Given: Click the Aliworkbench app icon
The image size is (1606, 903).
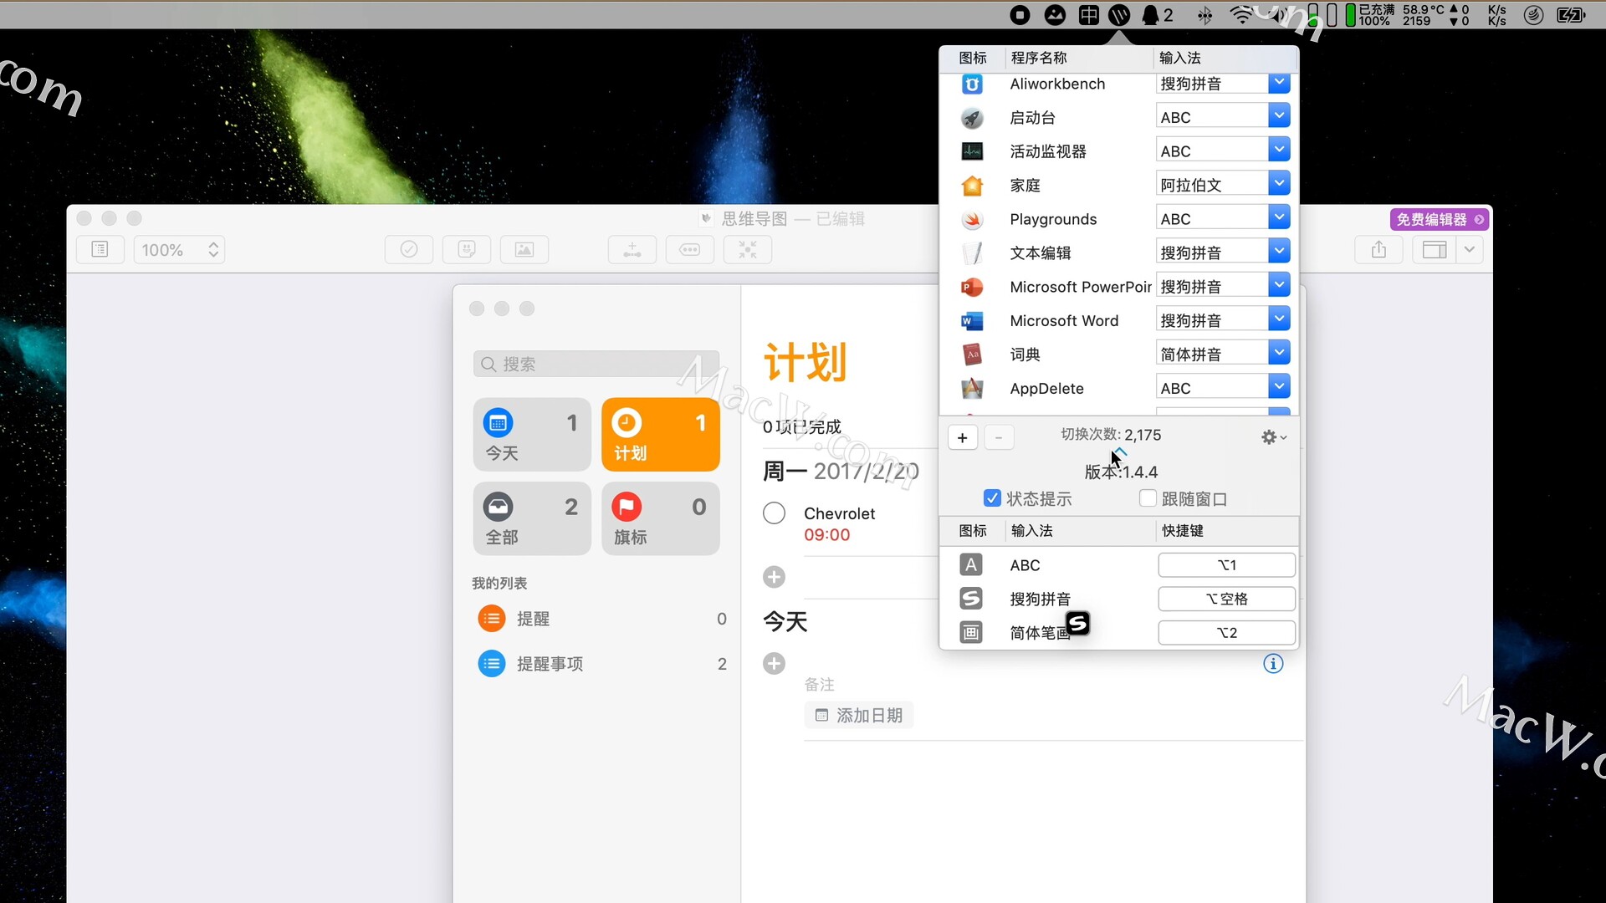Looking at the screenshot, I should point(972,84).
